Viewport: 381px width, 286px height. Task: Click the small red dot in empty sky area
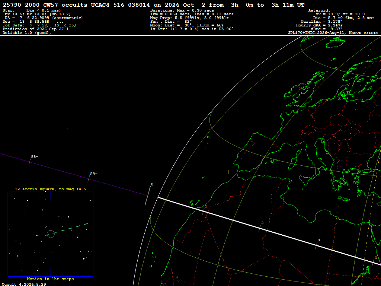(x=68, y=129)
